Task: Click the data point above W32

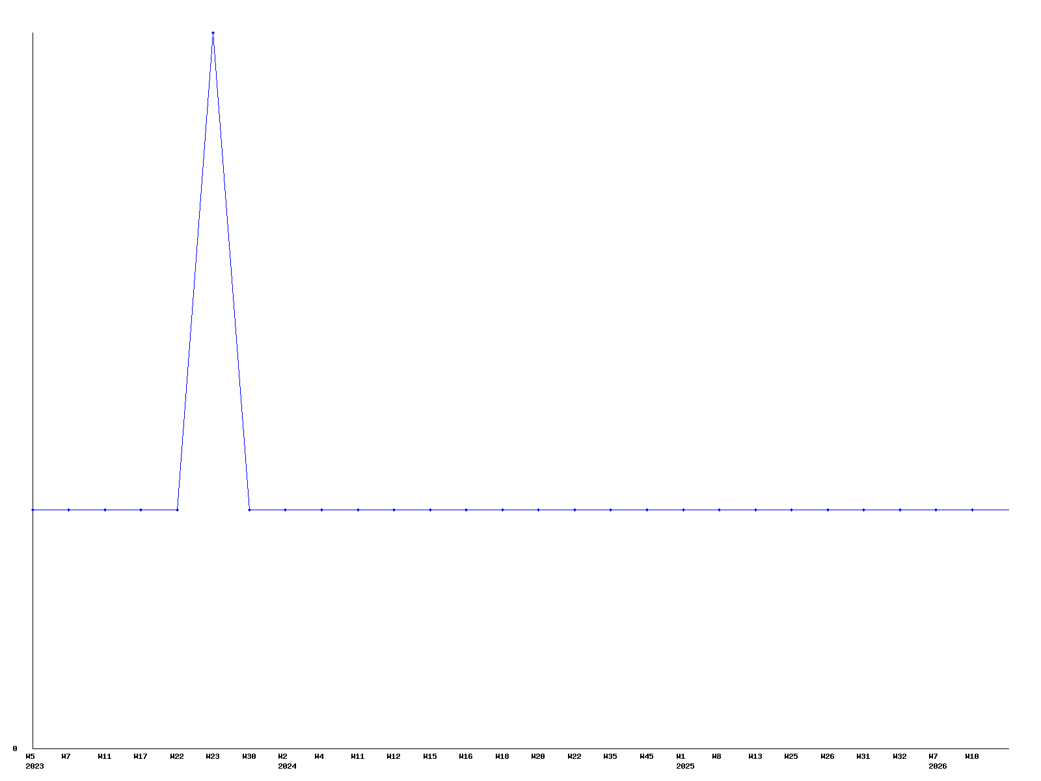Action: tap(900, 510)
